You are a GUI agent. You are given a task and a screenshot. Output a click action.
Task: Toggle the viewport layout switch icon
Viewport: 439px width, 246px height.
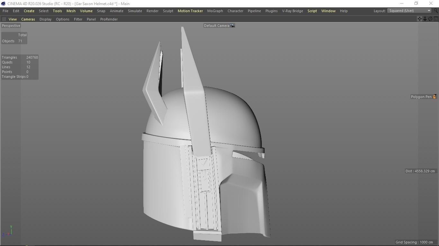pos(436,19)
